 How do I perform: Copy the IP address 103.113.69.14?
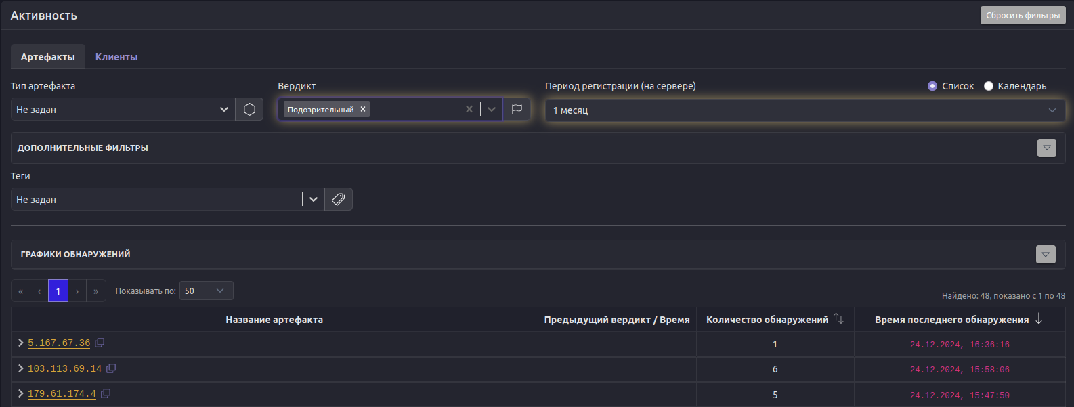[111, 368]
